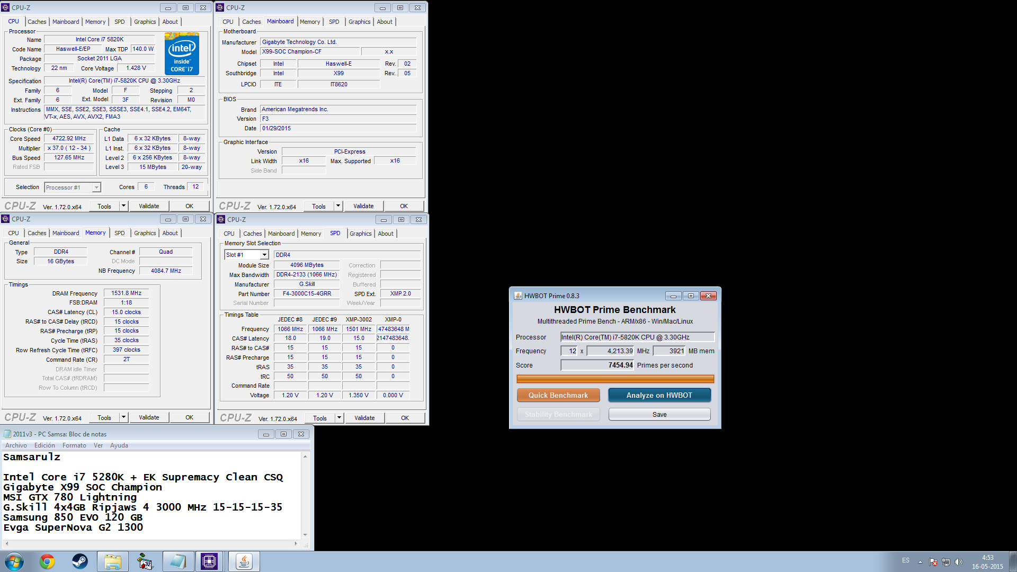This screenshot has height=572, width=1017.
Task: Open the Windows Start menu orb
Action: (14, 561)
